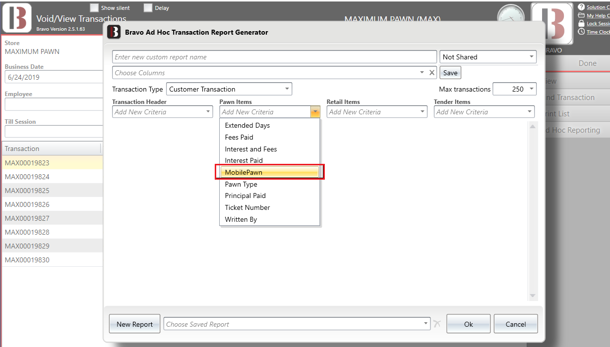Choose Written By criteria
Viewport: 610px width, 347px height.
tap(270, 219)
